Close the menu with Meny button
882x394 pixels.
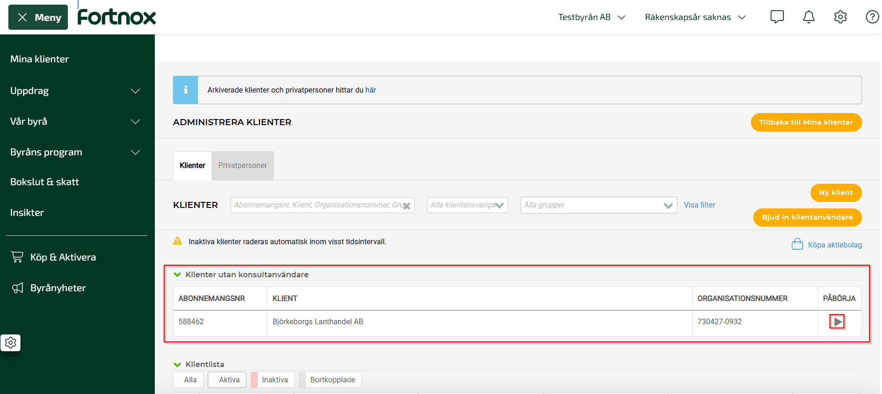click(38, 17)
